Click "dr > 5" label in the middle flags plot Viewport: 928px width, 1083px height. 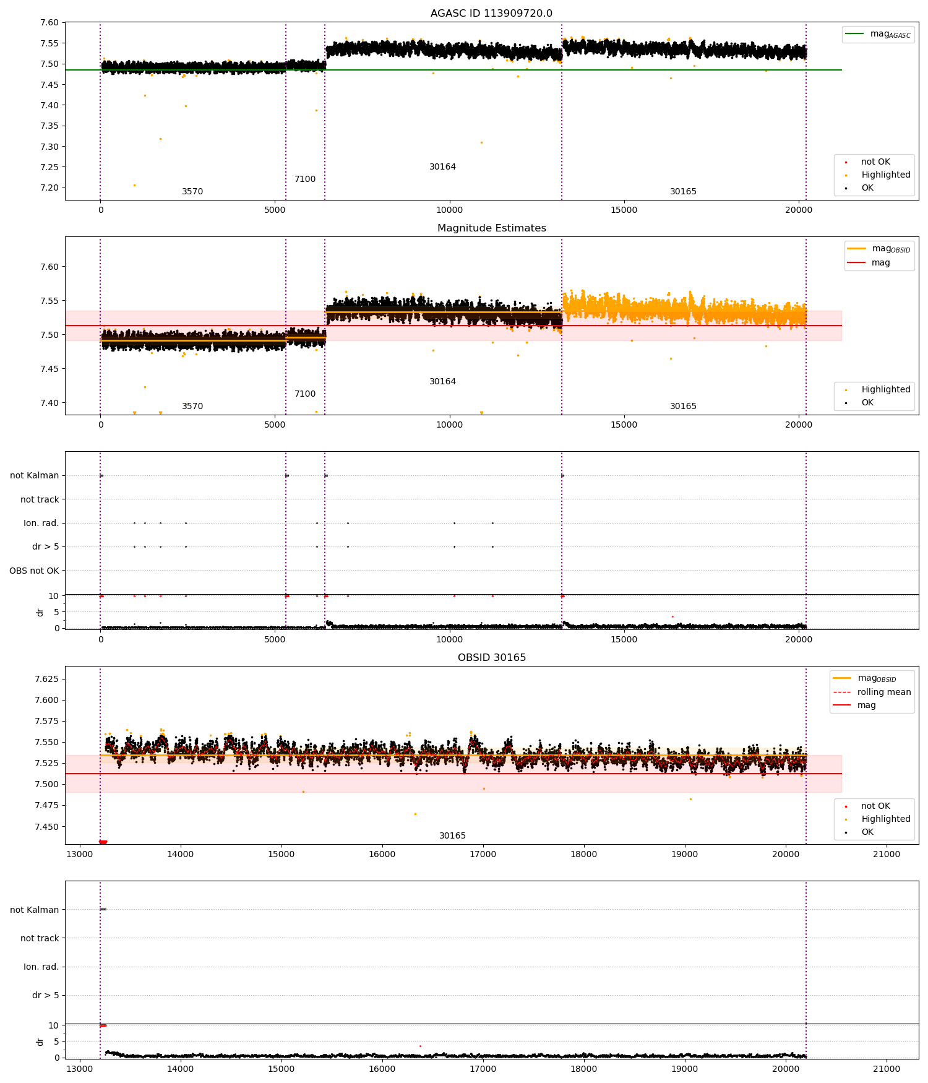click(46, 547)
